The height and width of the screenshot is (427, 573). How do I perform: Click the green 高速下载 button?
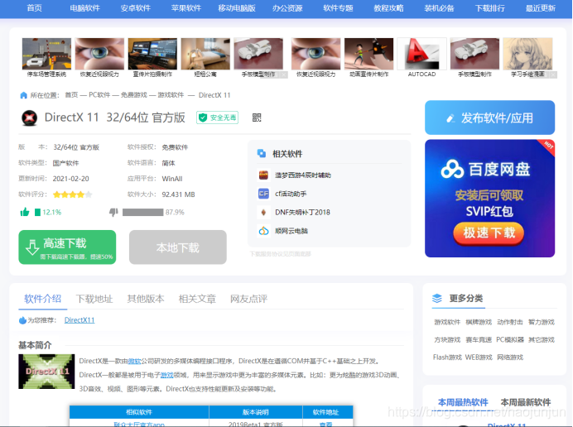(67, 247)
